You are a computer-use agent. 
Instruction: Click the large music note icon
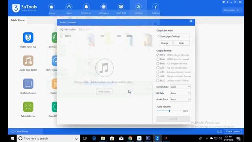104,68
